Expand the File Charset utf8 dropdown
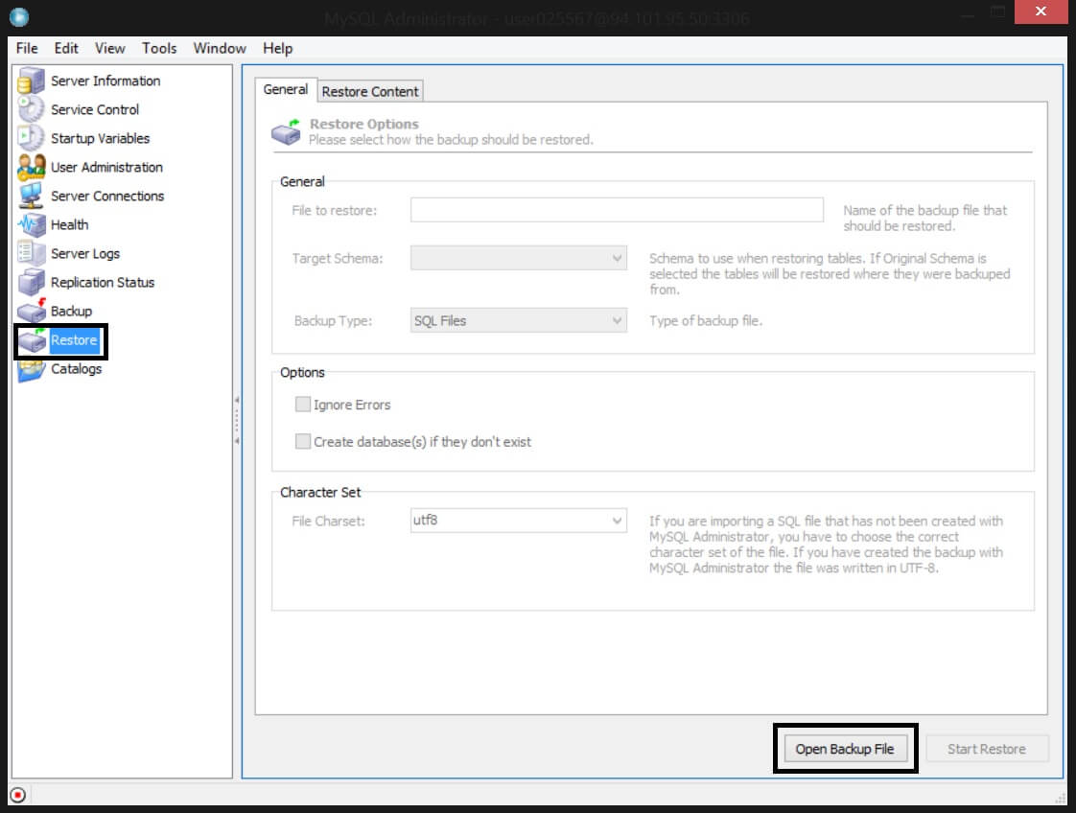The height and width of the screenshot is (813, 1076). click(x=518, y=520)
